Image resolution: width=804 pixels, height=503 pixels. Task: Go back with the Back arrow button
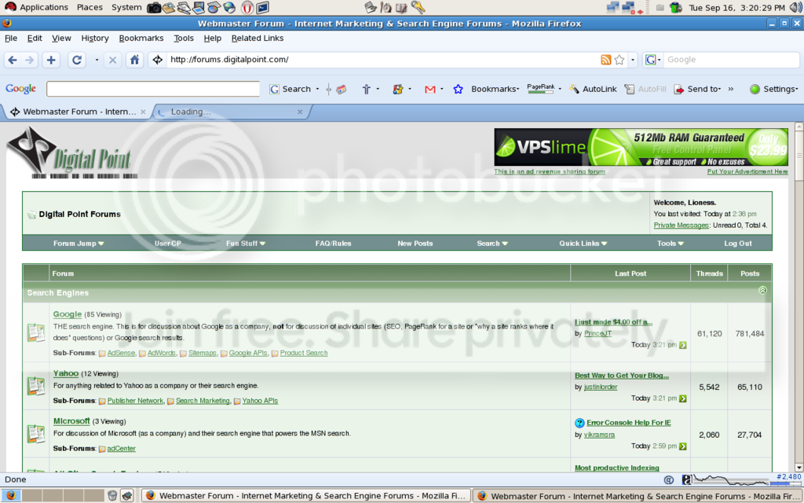[x=13, y=60]
